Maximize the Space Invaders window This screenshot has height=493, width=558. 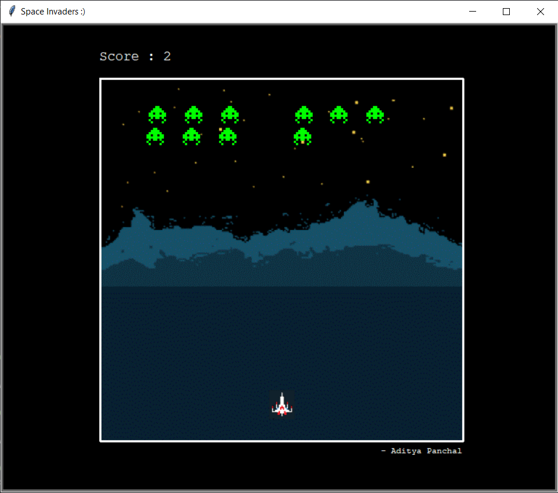tap(506, 12)
